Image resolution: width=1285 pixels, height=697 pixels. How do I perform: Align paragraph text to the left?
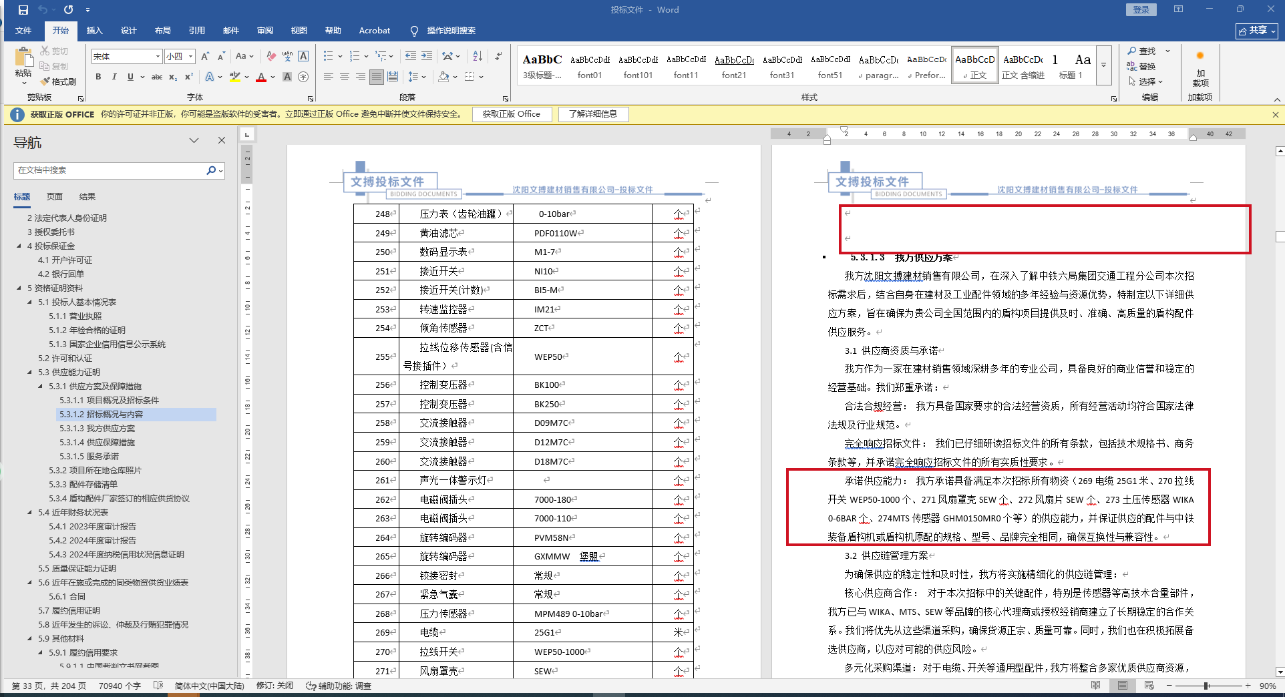pyautogui.click(x=329, y=77)
